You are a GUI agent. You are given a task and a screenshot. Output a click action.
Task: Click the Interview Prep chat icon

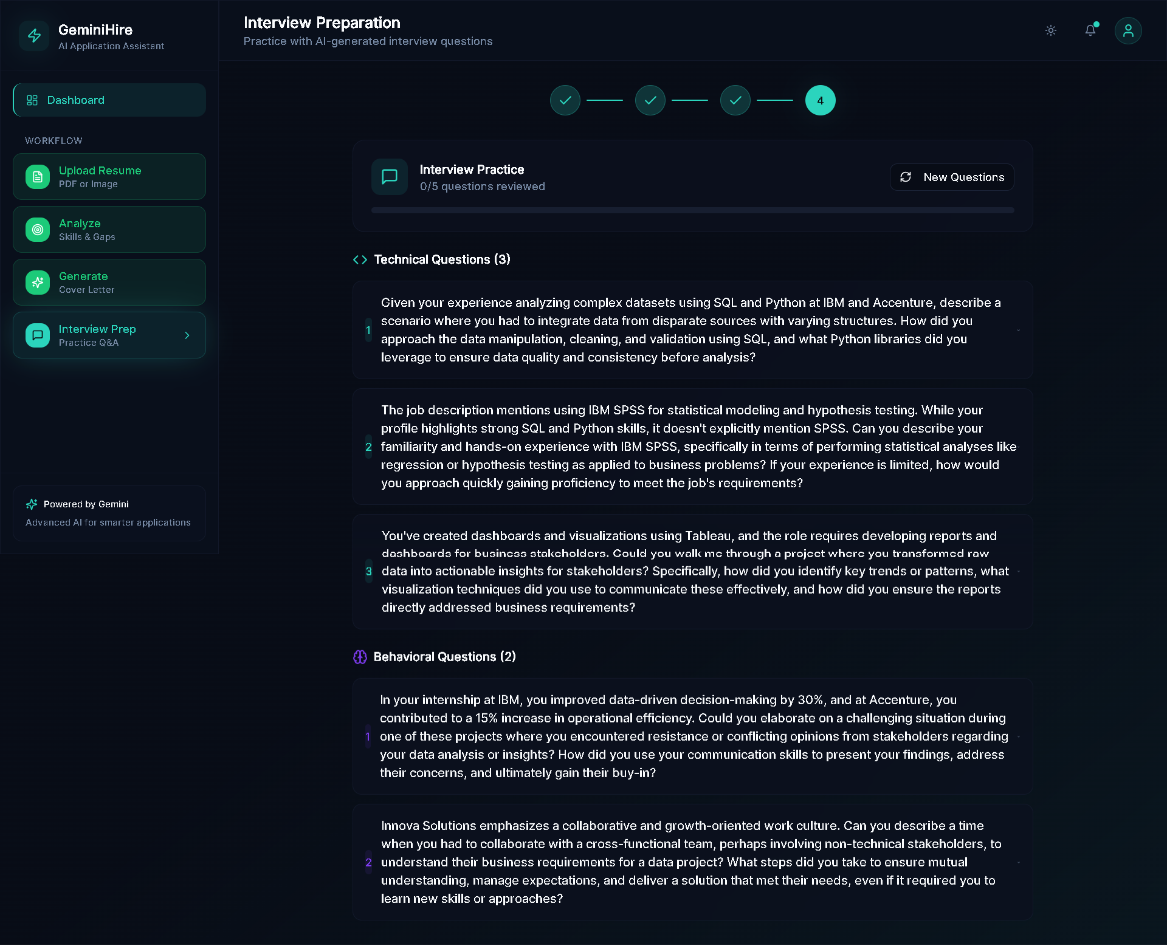coord(38,335)
